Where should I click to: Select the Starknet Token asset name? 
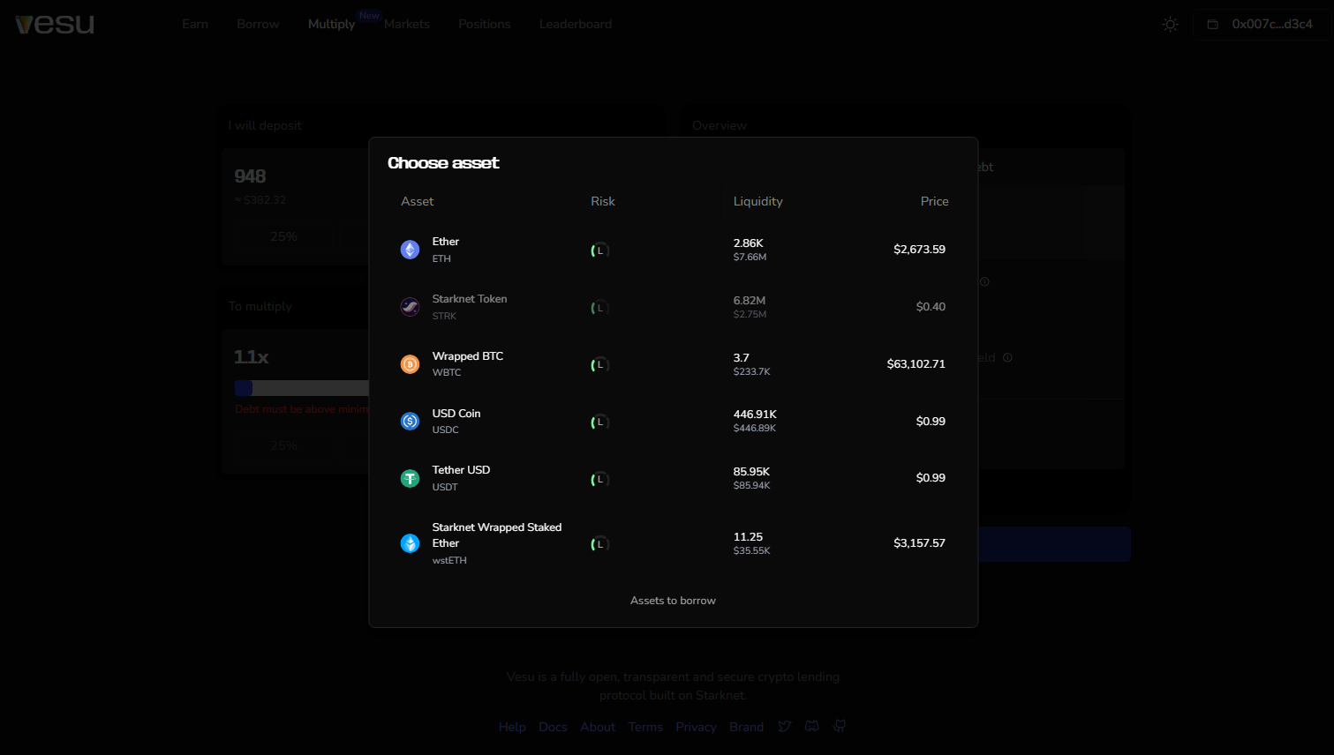(470, 299)
